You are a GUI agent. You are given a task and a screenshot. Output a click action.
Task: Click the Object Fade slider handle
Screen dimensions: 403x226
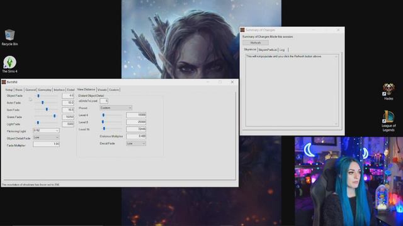[x=38, y=95]
